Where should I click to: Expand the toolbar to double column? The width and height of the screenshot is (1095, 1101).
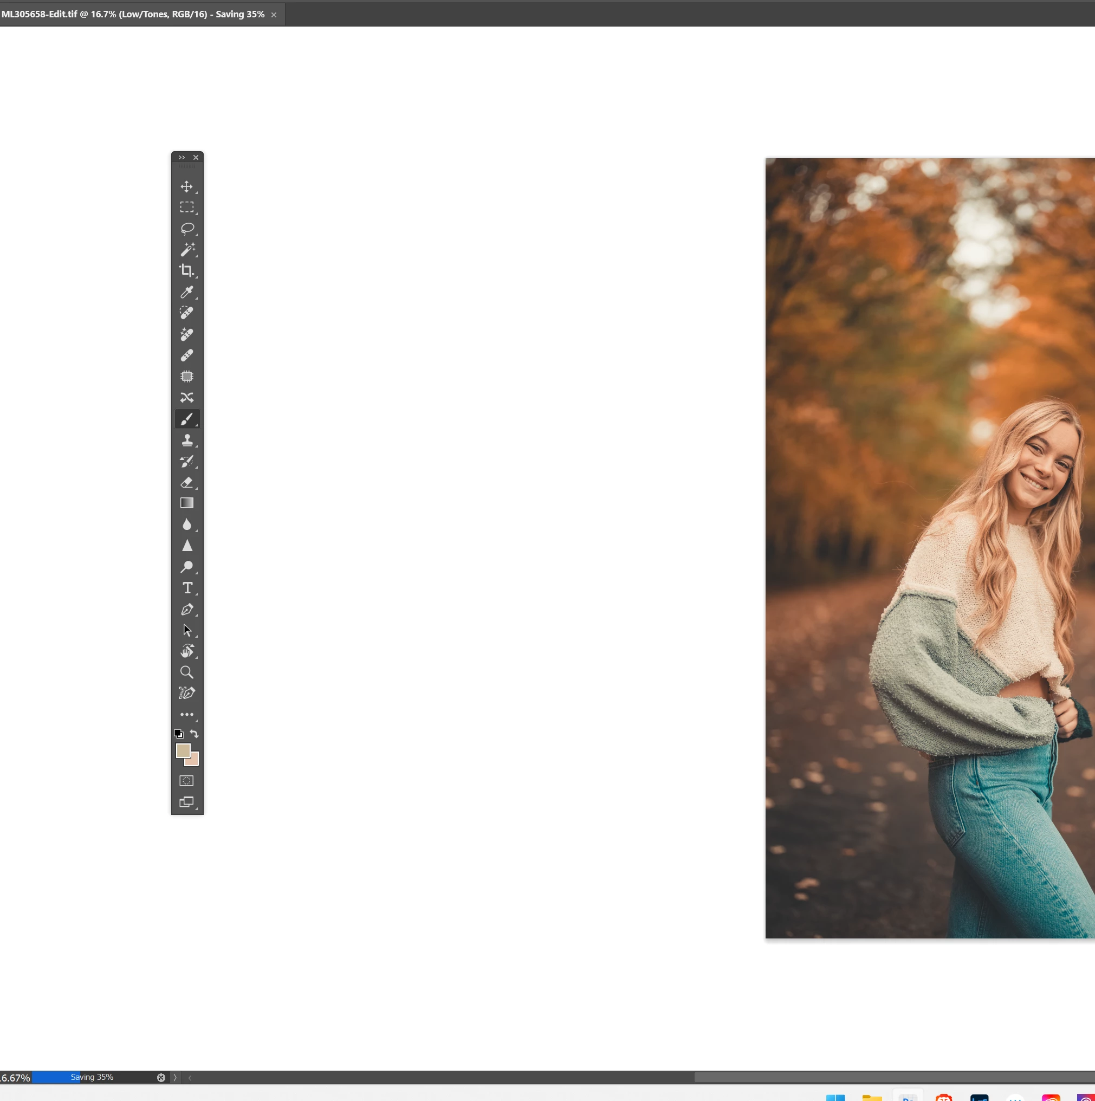(x=182, y=157)
